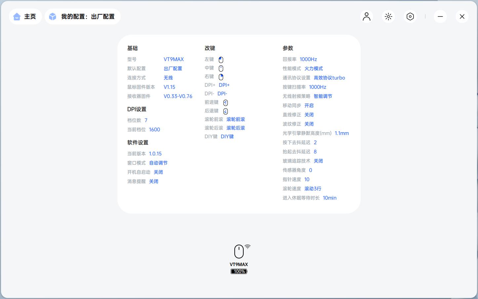This screenshot has width=478, height=299.
Task: Click the 100% battery indicator
Action: [x=239, y=271]
